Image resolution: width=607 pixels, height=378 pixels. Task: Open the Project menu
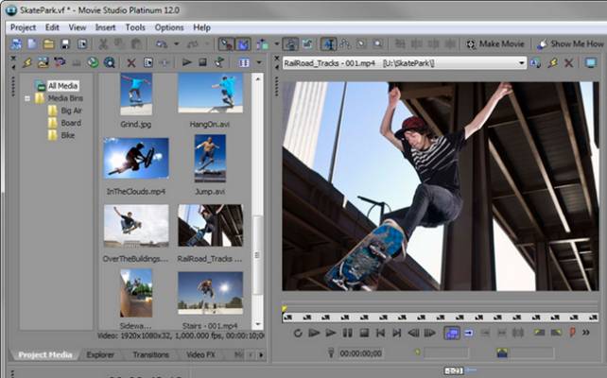click(24, 27)
